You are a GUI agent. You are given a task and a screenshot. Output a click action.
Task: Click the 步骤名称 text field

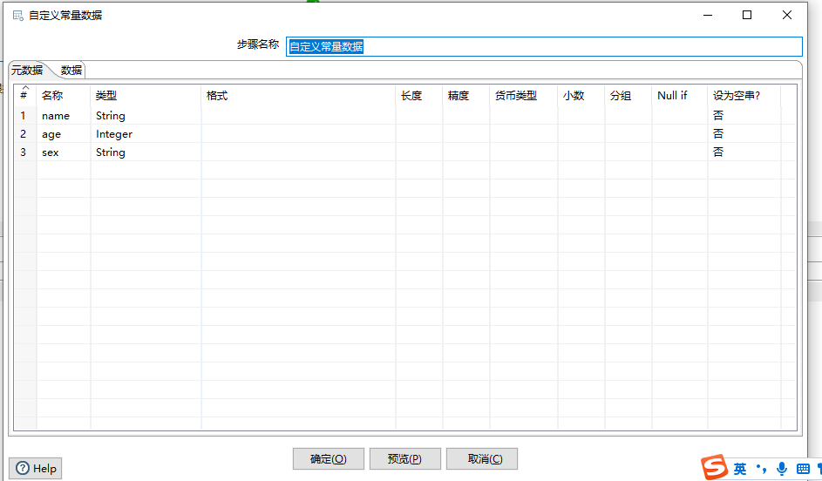tap(544, 46)
